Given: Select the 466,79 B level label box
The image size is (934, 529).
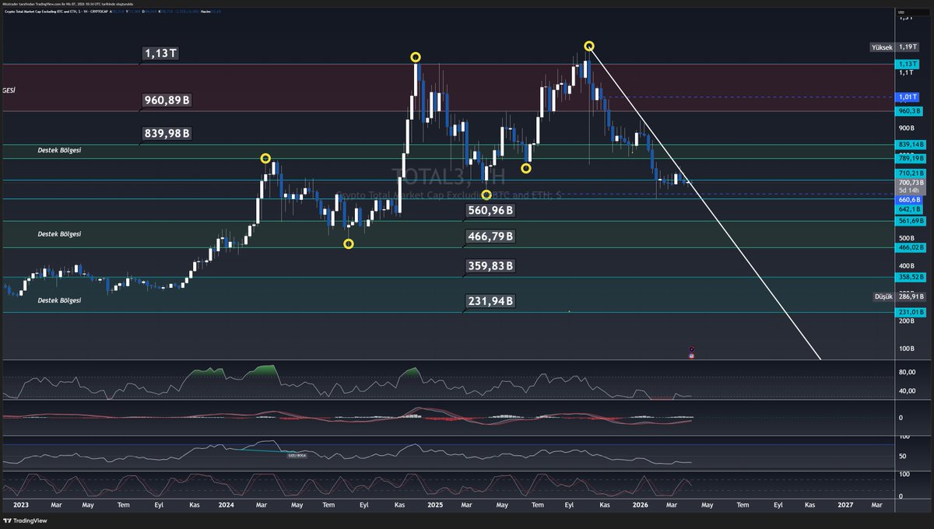Looking at the screenshot, I should 491,236.
